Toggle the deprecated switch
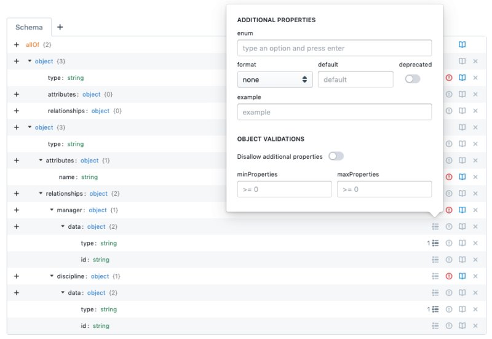Screen dimensions: 492x339 pos(412,79)
